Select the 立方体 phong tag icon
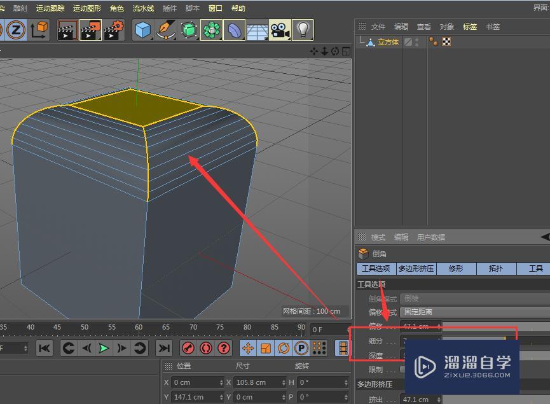Viewport: 550px width, 404px height. tap(434, 42)
